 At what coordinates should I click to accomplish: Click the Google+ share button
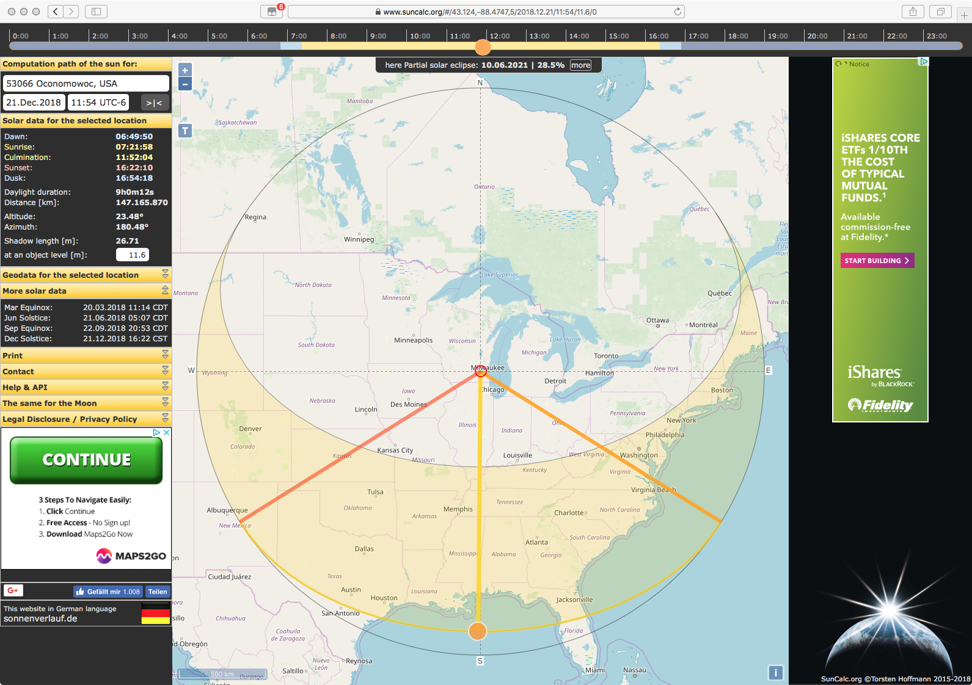click(13, 590)
